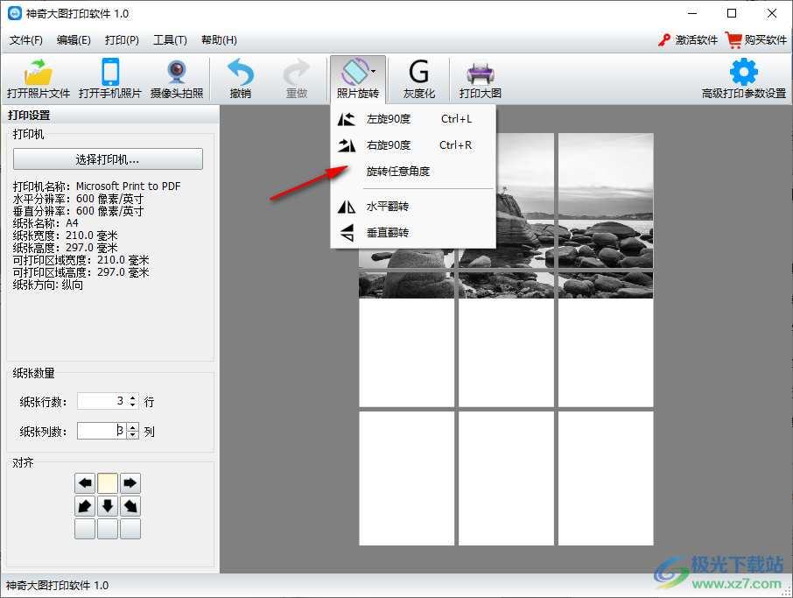
Task: Select the left-arrow alignment button
Action: tap(85, 483)
